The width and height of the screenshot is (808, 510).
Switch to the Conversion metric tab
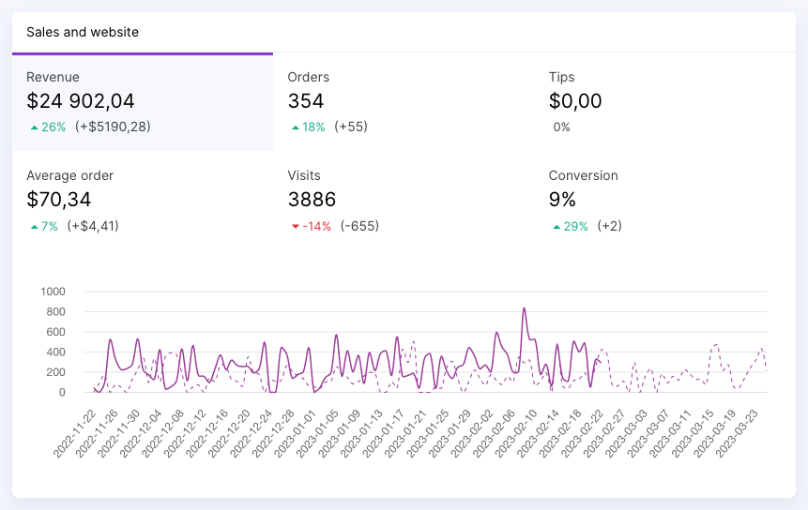664,200
